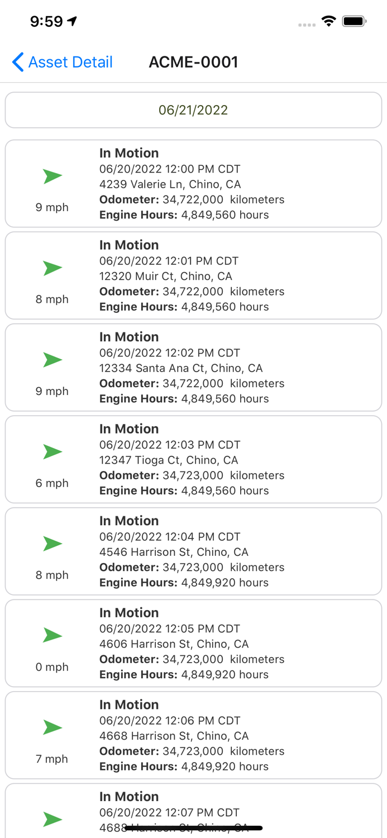Click the 0 mph speed label
The height and width of the screenshot is (838, 387).
pyautogui.click(x=52, y=667)
